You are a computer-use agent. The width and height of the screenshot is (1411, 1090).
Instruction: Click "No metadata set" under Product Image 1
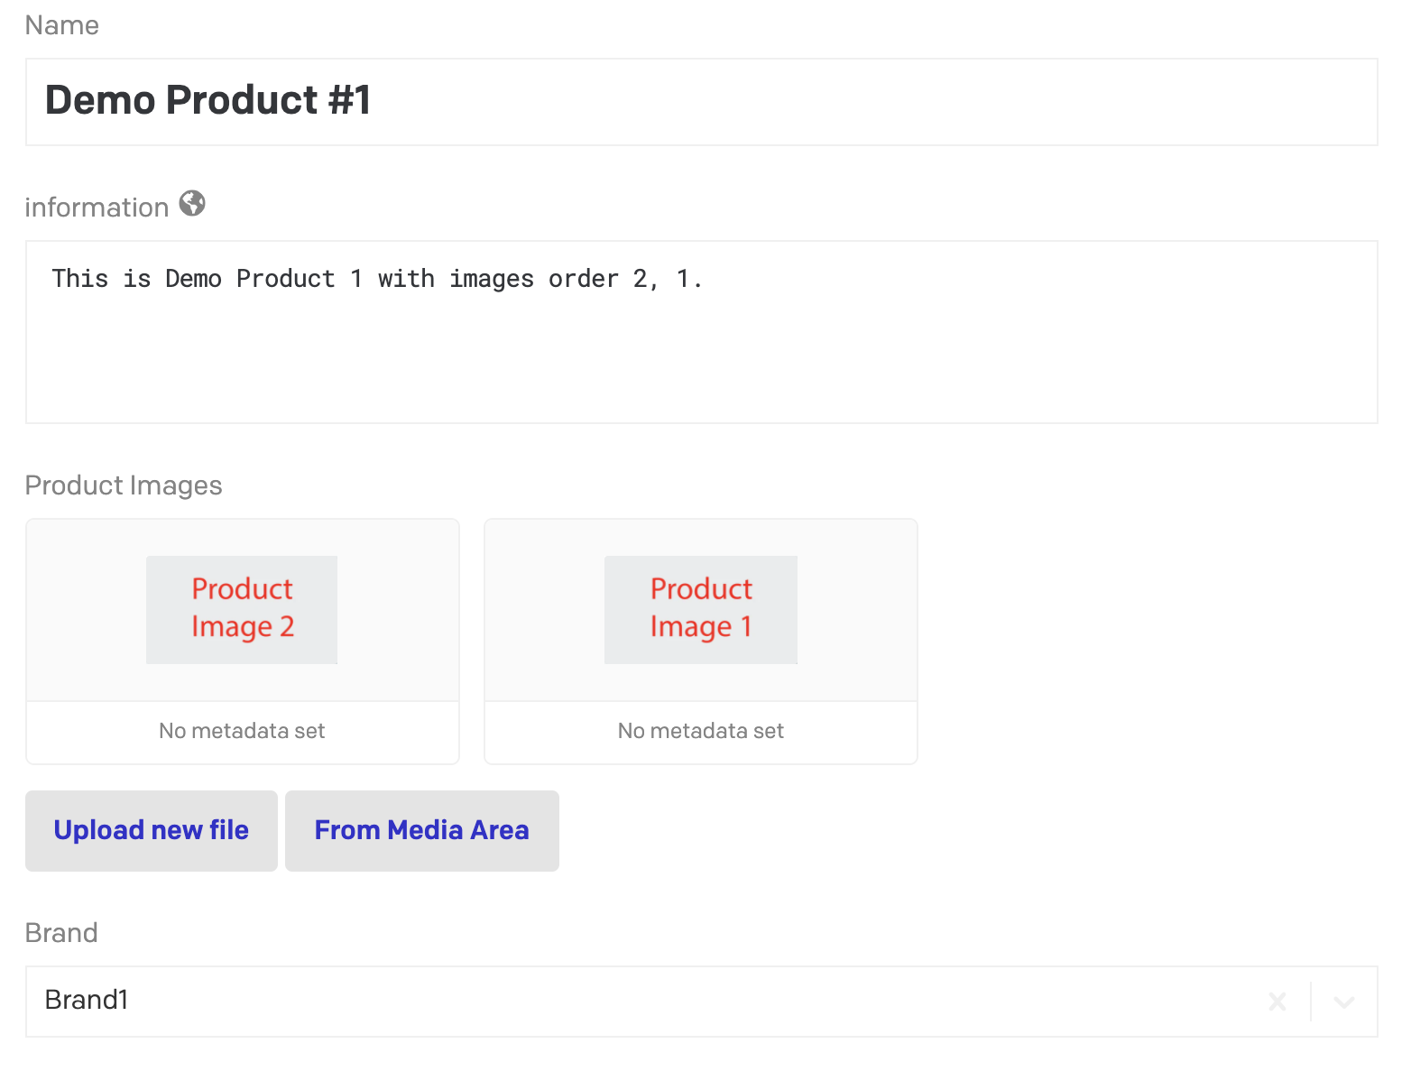[x=701, y=731]
